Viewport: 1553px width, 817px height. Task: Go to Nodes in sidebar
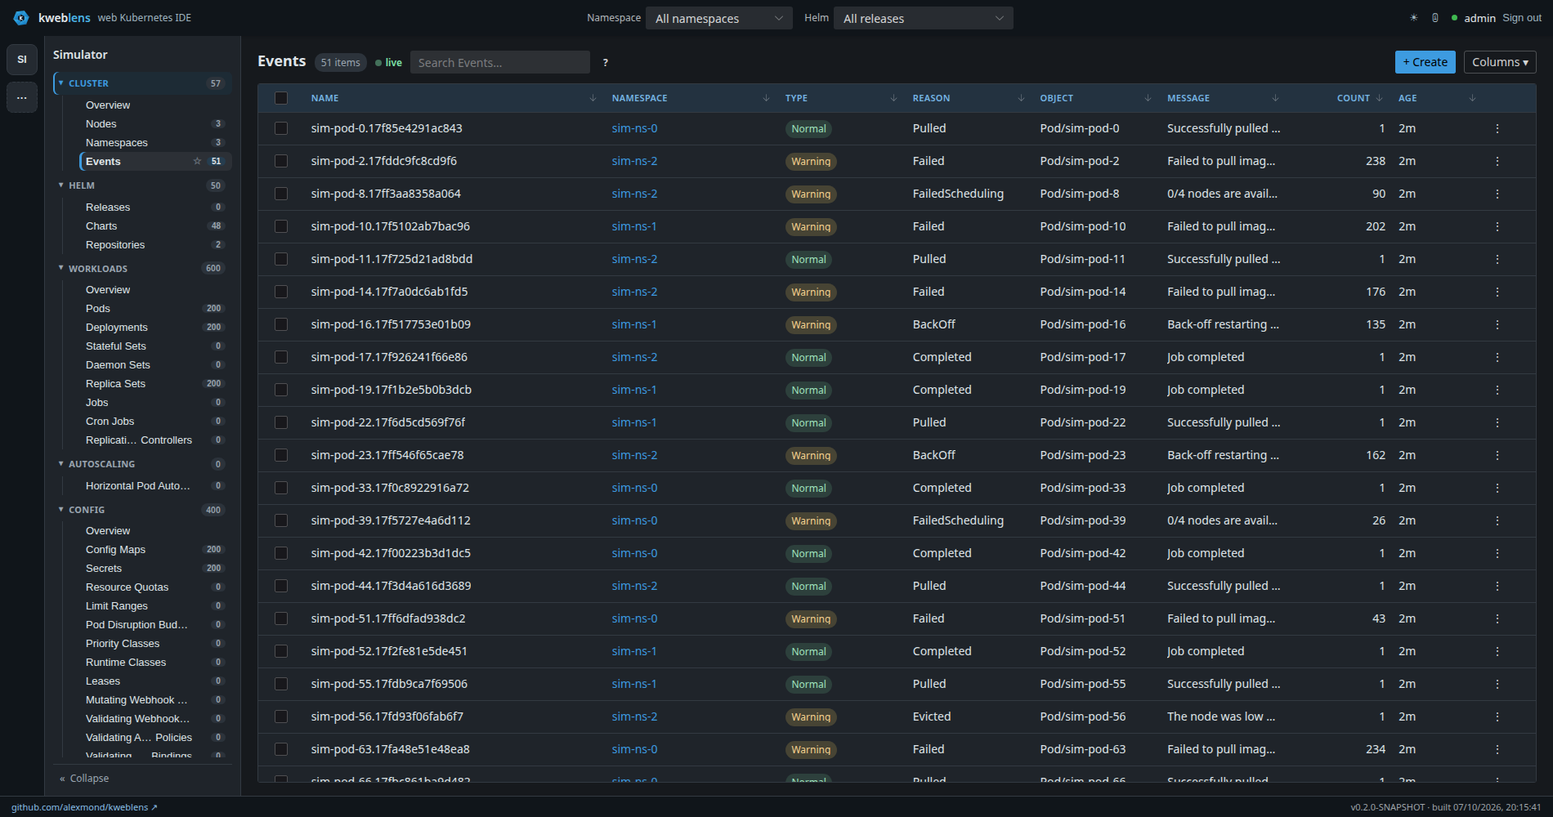(154, 123)
